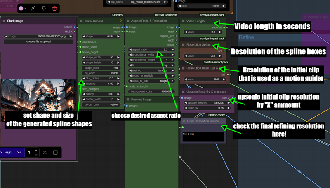Click the coordinates input port on Mask Control
330x188 pixels.
point(80,42)
